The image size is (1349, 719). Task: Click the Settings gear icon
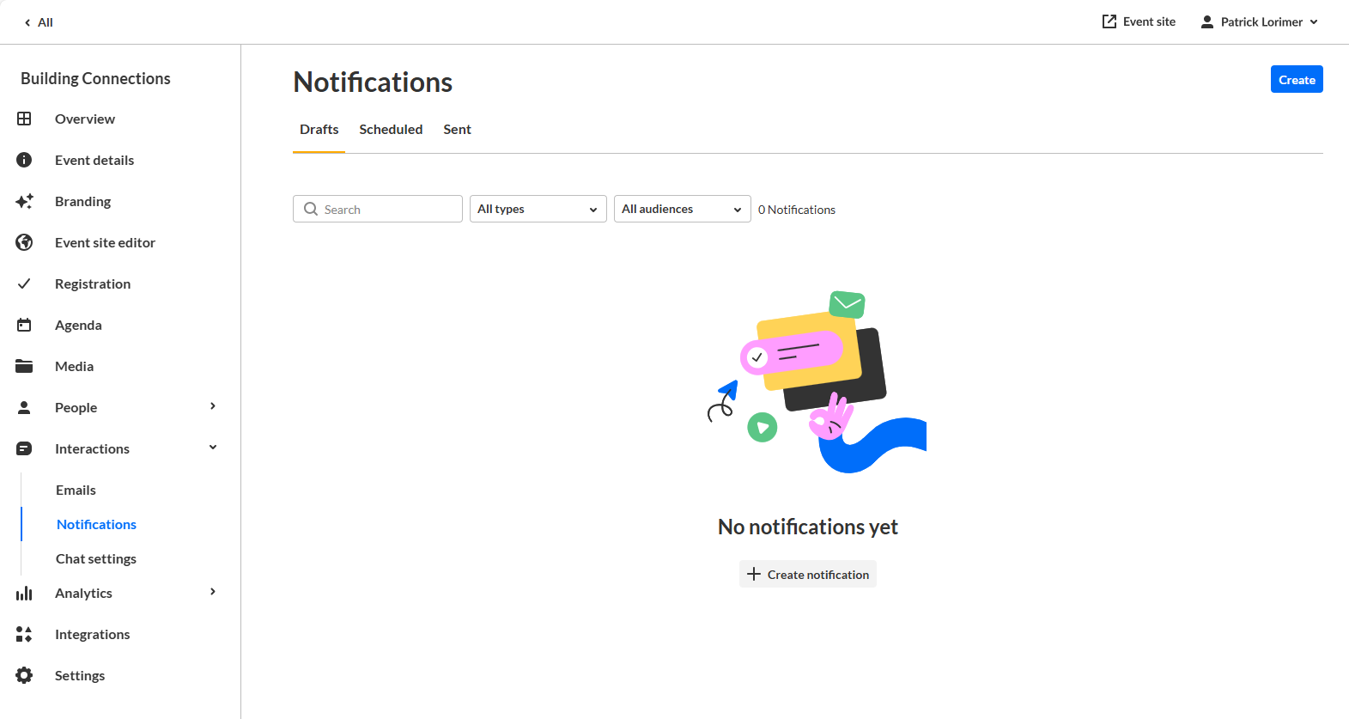coord(24,675)
